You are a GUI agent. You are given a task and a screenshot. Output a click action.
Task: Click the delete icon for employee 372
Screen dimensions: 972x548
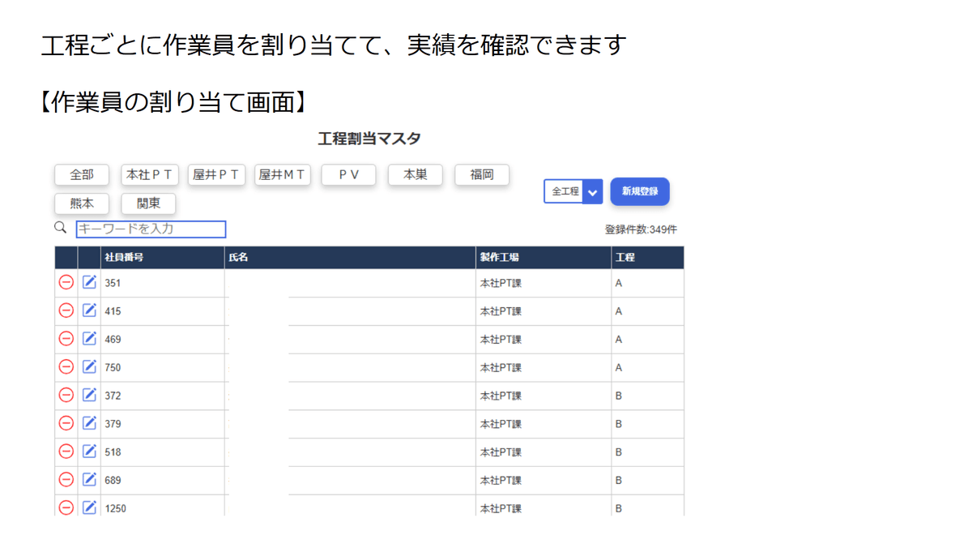[66, 395]
